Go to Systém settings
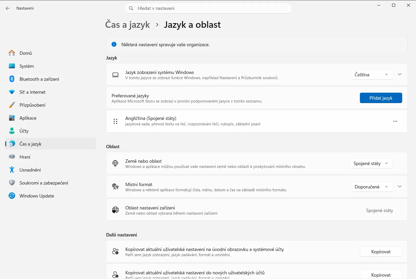Viewport: 416px width, 279px height. coord(50,66)
